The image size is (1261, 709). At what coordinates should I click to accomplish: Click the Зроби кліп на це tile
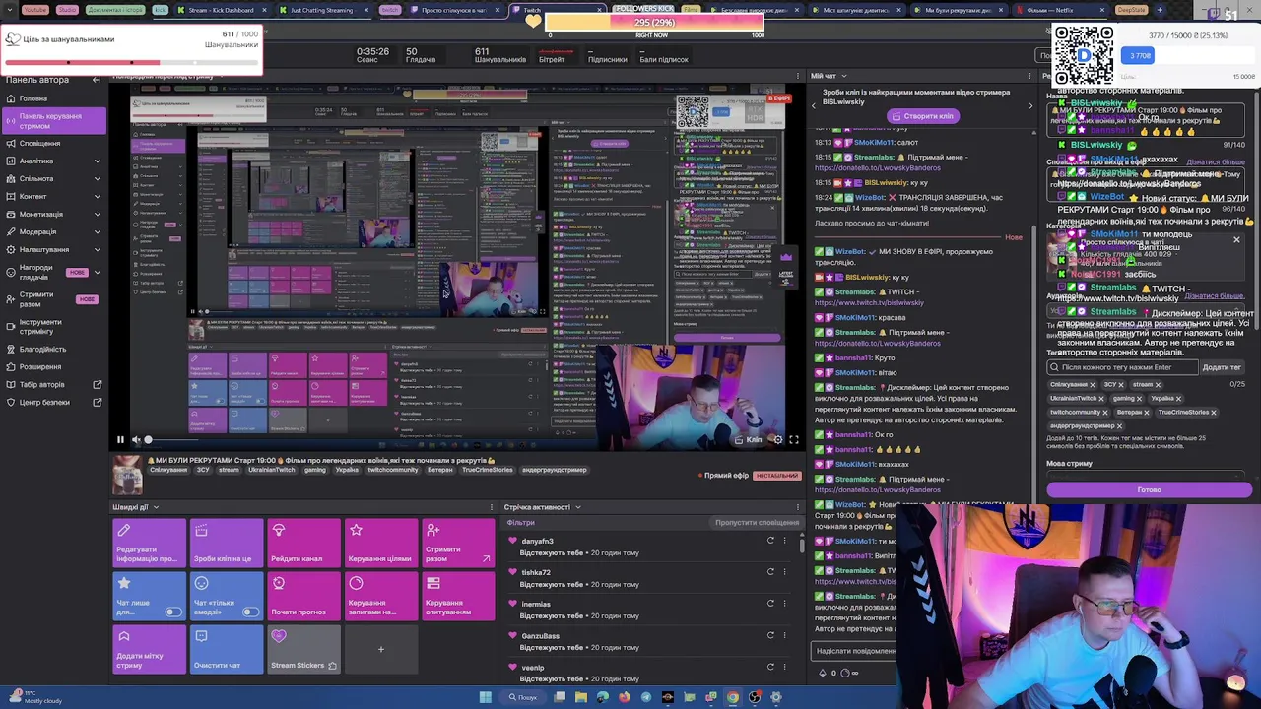[x=227, y=544]
